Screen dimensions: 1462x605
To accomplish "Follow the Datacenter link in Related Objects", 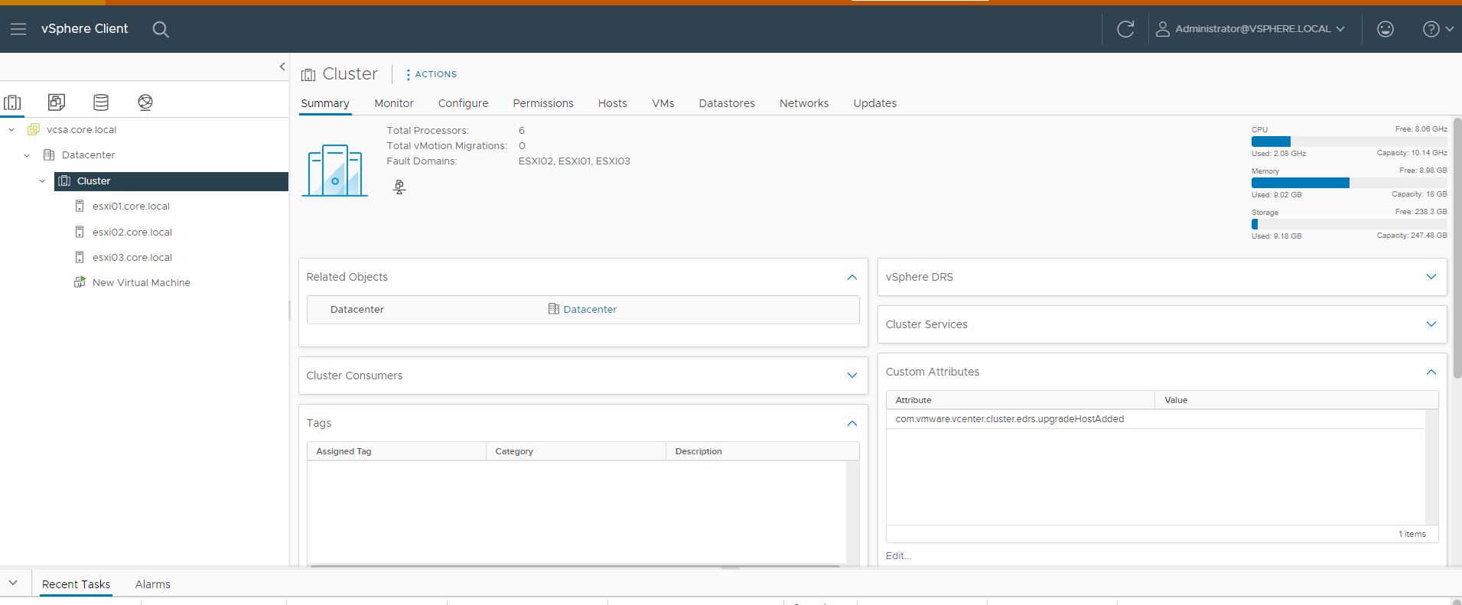I will 590,310.
